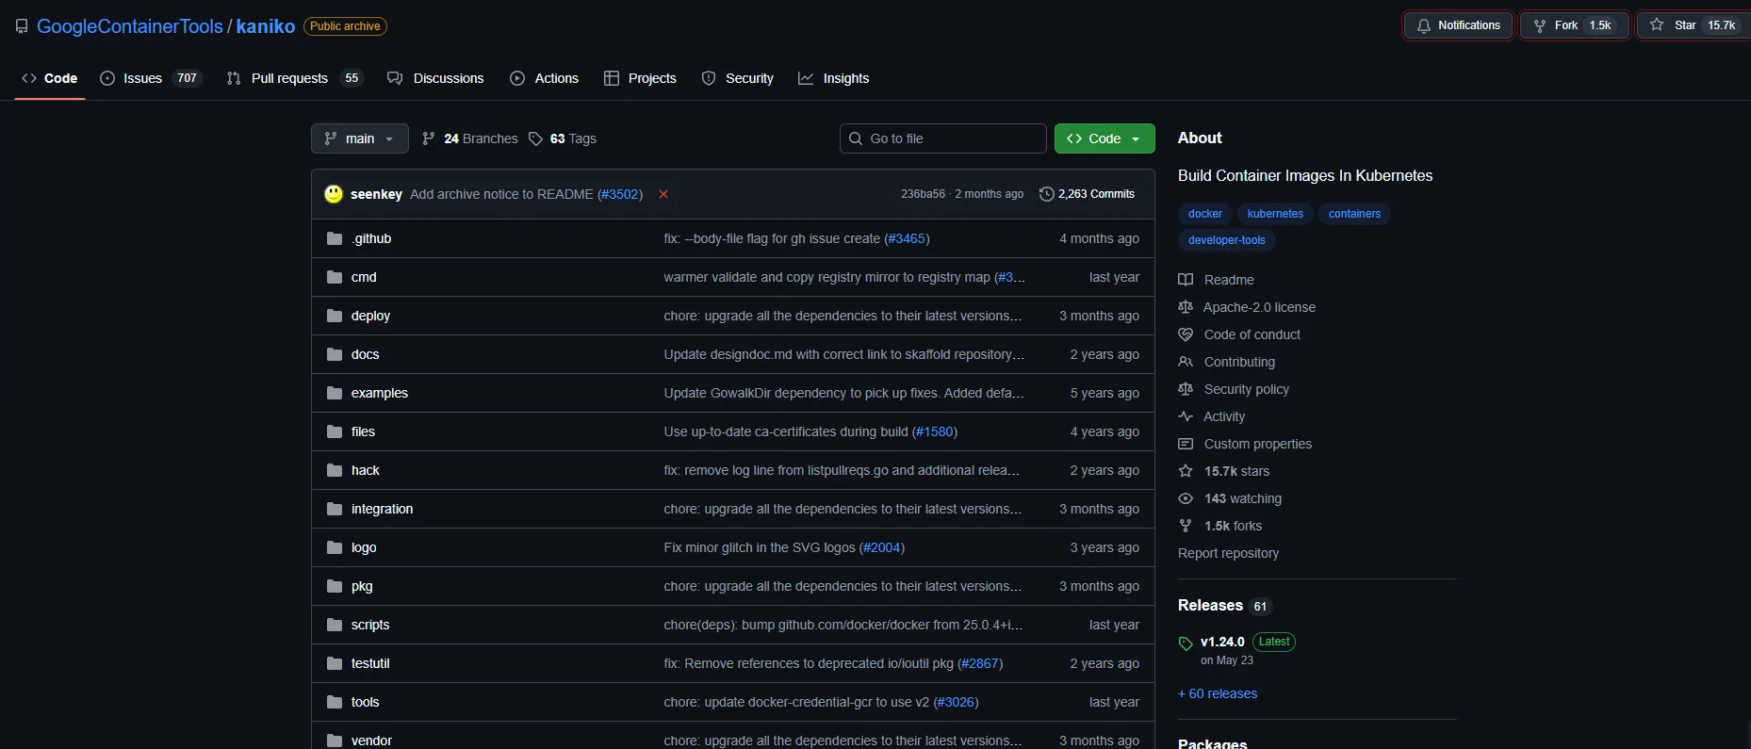Open the Actions tab
The height and width of the screenshot is (749, 1751).
point(545,78)
